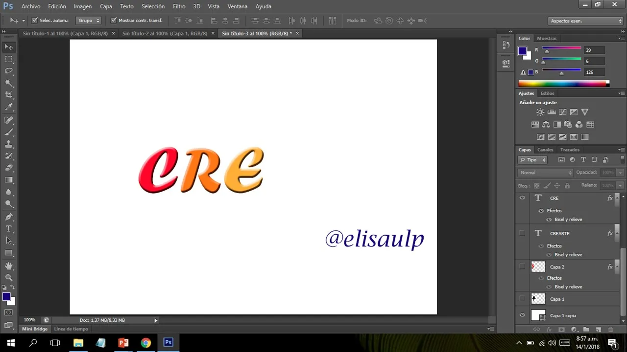This screenshot has height=352, width=627.
Task: Click the link layers icon
Action: tap(536, 330)
